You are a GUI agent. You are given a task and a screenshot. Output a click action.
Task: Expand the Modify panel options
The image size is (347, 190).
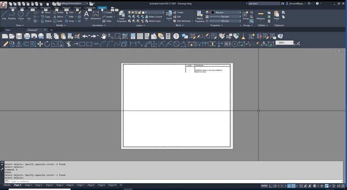tap(62, 25)
